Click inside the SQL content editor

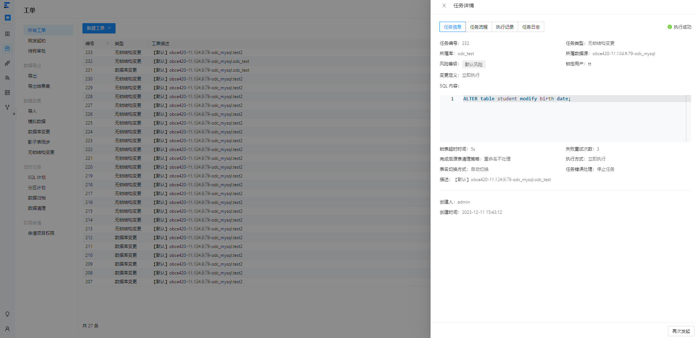click(563, 119)
